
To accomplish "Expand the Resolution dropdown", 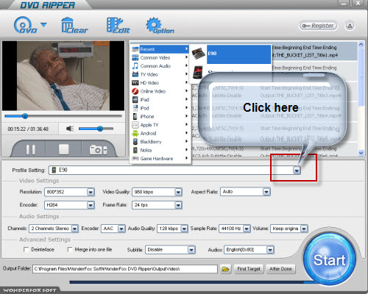I will [x=91, y=192].
